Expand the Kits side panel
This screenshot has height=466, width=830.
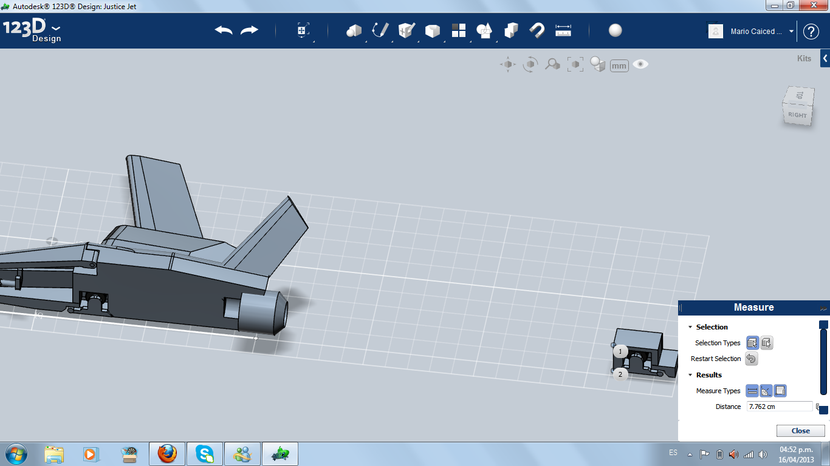click(825, 58)
